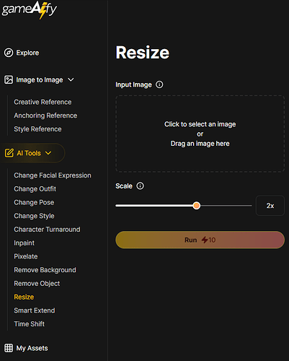
Task: Click the info icon beside Scale
Action: pyautogui.click(x=140, y=186)
